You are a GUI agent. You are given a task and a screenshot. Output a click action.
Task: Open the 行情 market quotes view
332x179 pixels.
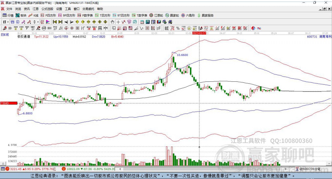(8, 16)
